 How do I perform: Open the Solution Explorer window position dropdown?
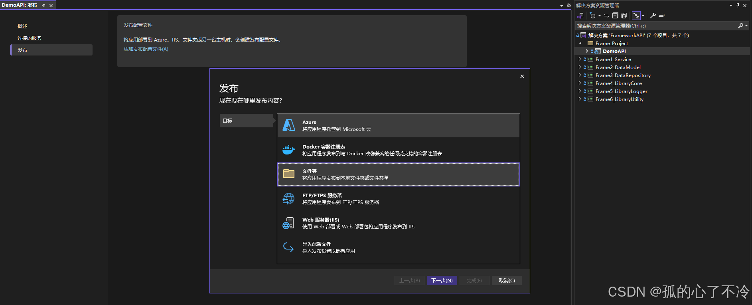tap(731, 5)
